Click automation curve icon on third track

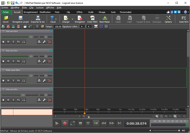[x=49, y=81]
